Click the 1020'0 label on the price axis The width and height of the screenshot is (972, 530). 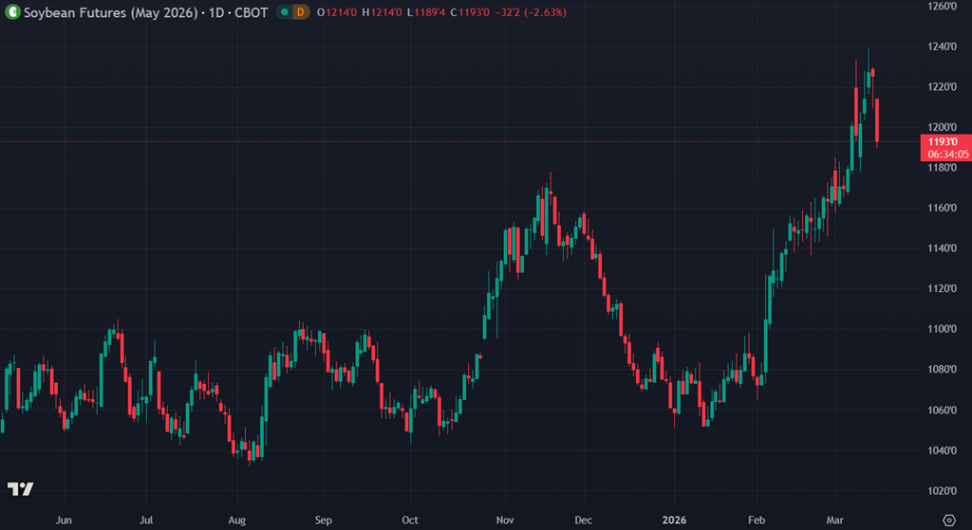click(942, 490)
